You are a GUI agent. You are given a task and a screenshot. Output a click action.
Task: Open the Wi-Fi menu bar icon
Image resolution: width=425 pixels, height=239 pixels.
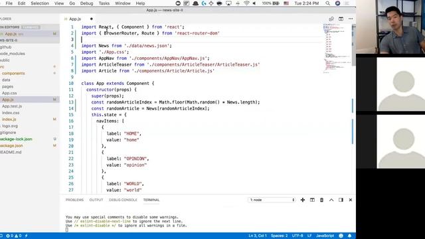tap(246, 3)
